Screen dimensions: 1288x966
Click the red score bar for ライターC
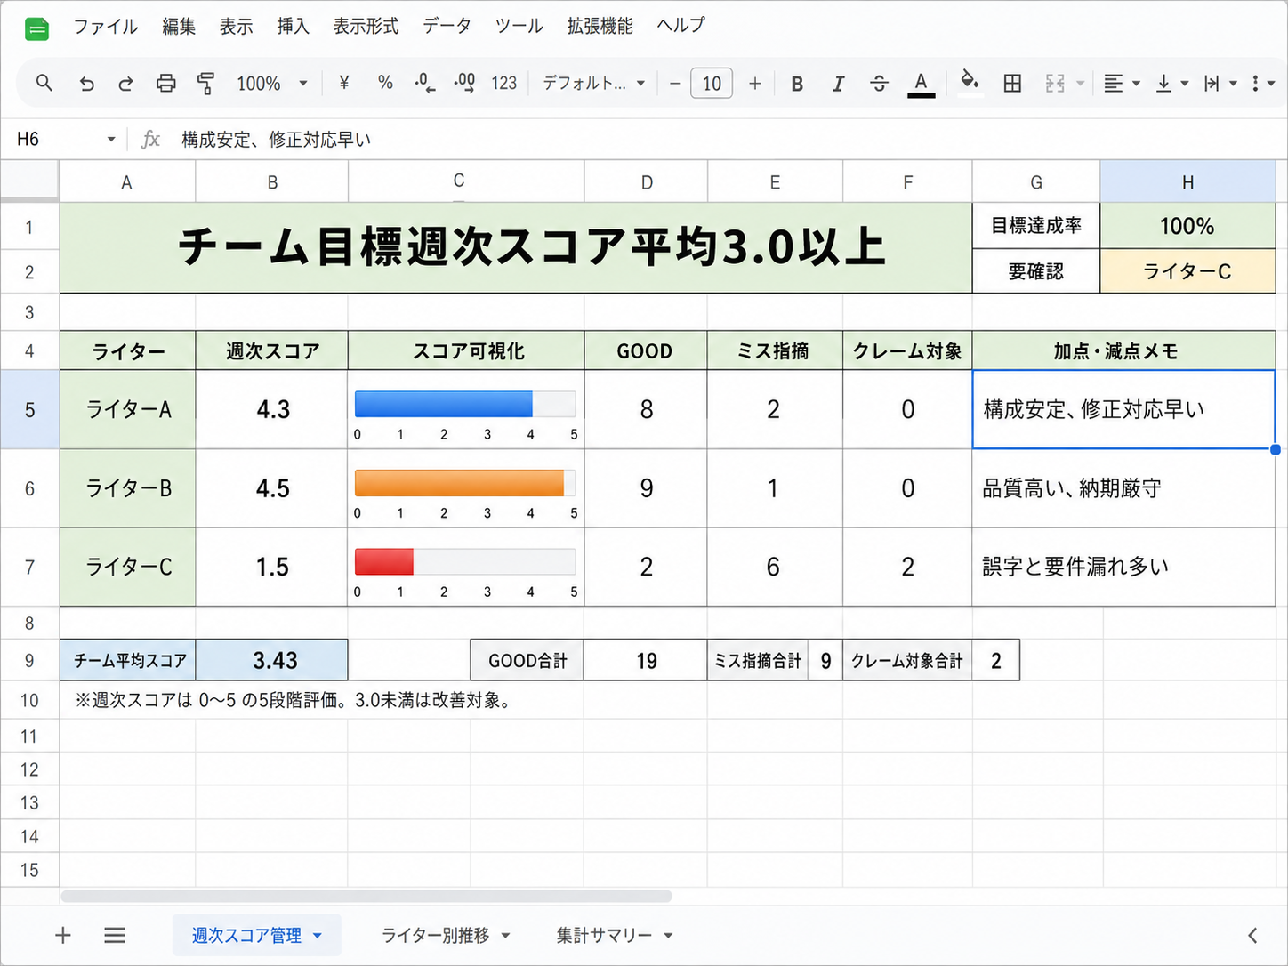tap(384, 562)
